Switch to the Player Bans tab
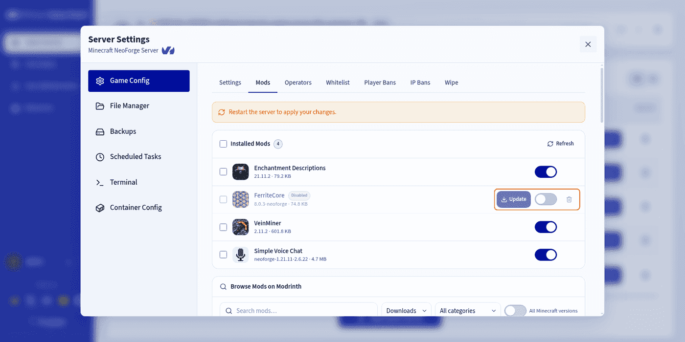The image size is (685, 342). click(380, 83)
